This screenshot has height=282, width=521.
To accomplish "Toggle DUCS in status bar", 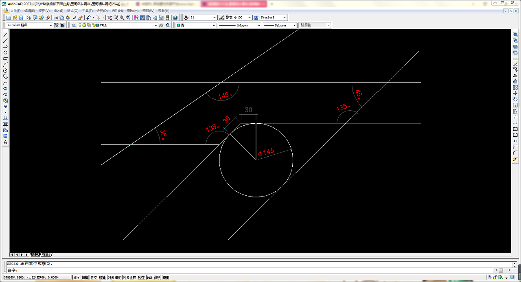I will click(141, 278).
